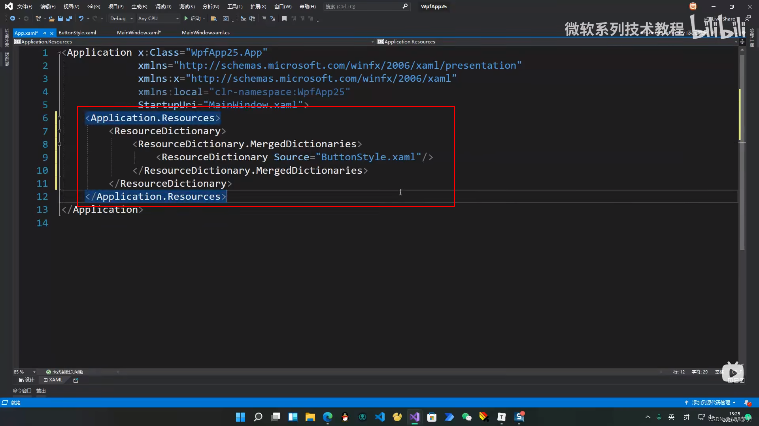Open Microsoft Edge from taskbar
The width and height of the screenshot is (759, 426).
click(328, 417)
